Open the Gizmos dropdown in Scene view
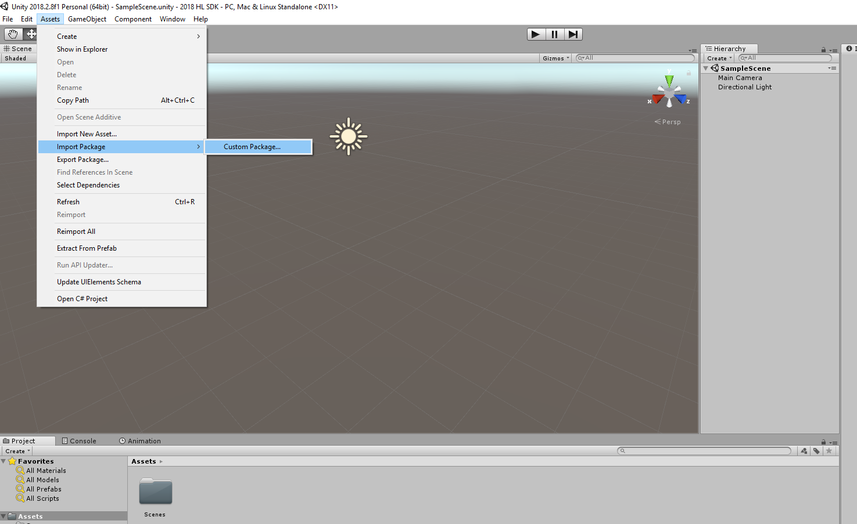 [555, 58]
